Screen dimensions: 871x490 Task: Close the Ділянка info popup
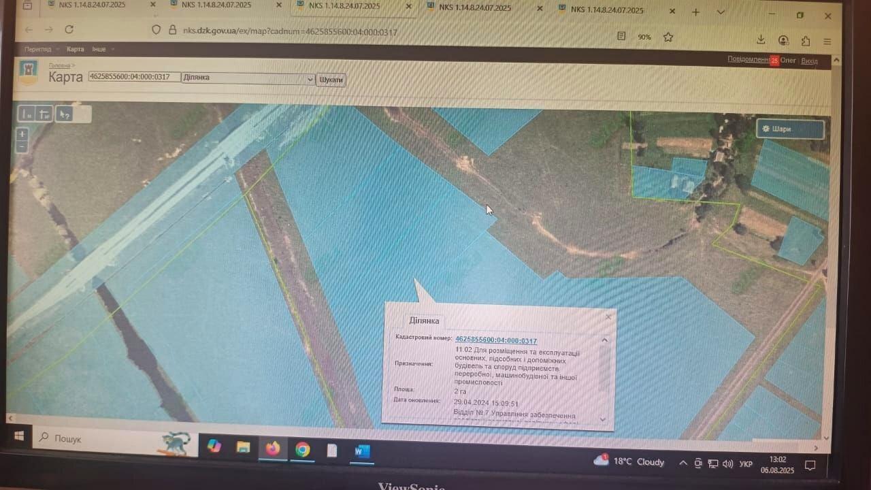click(x=608, y=316)
